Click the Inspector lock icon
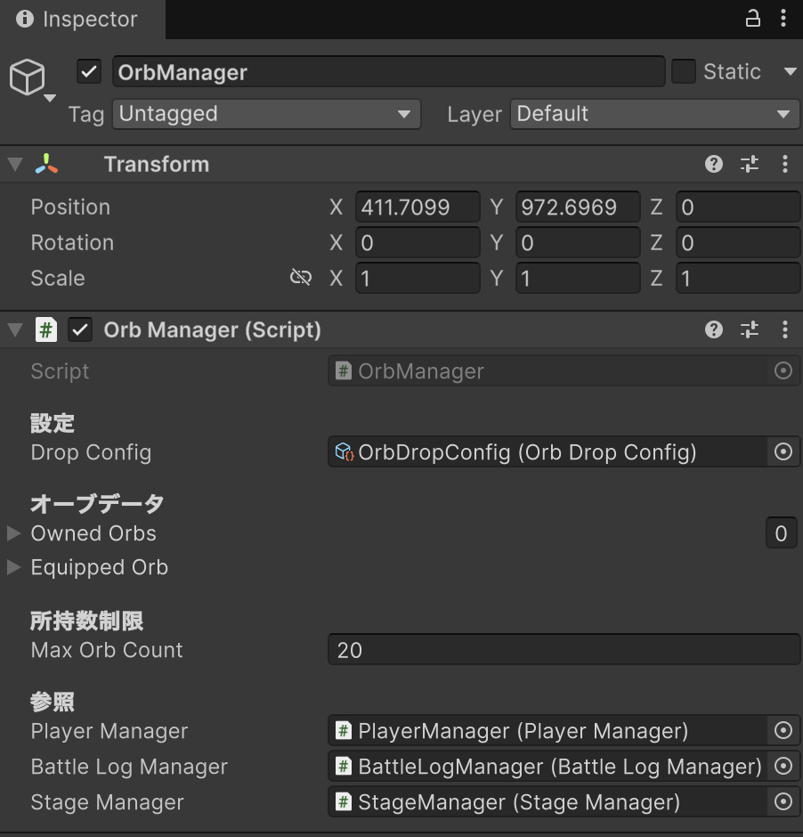The width and height of the screenshot is (803, 837). coord(752,19)
